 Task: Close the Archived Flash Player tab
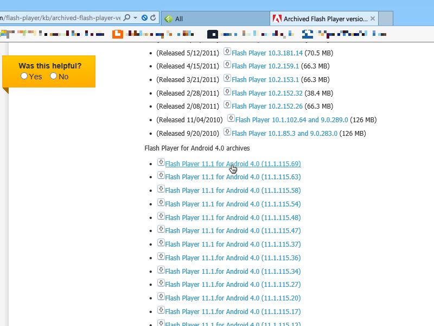coord(373,18)
